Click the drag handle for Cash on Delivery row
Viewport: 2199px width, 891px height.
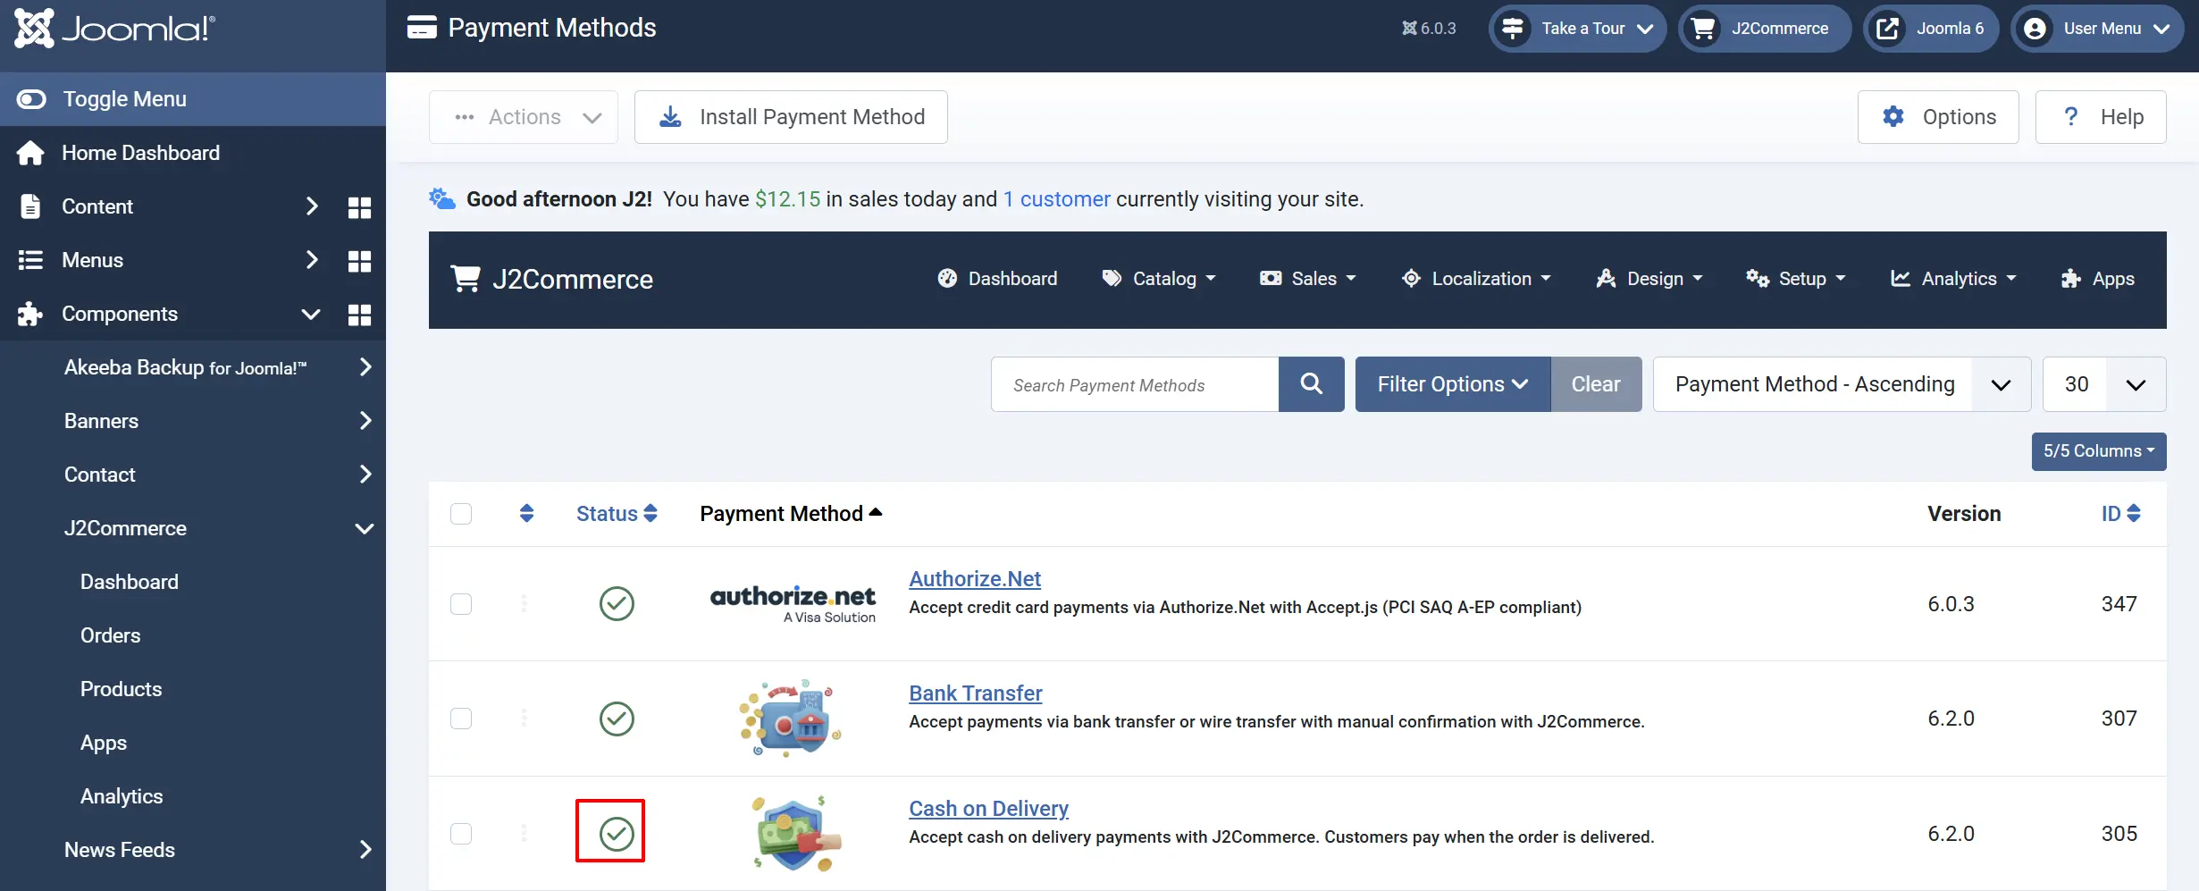525,834
